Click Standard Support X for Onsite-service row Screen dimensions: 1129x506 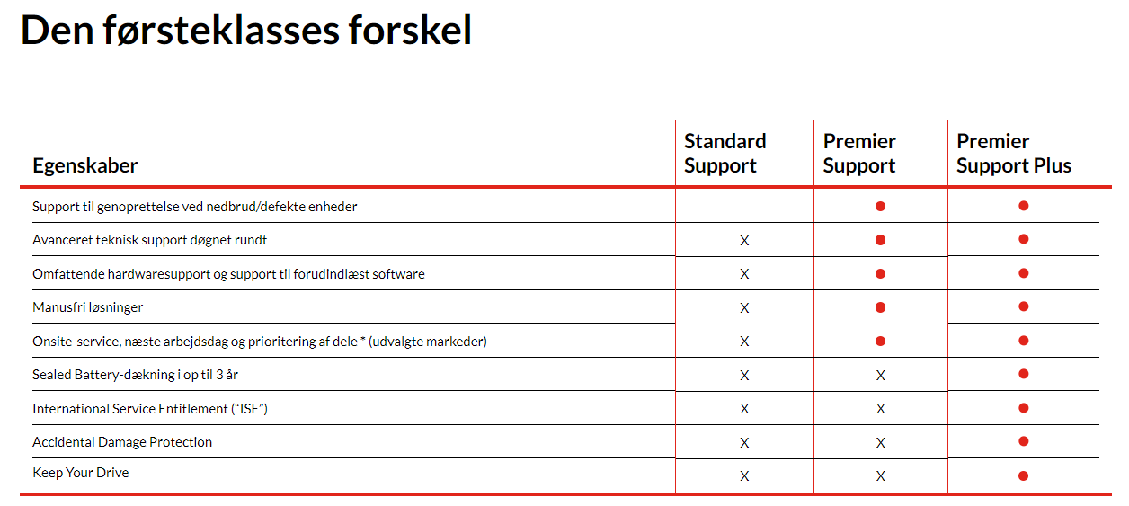pos(744,342)
